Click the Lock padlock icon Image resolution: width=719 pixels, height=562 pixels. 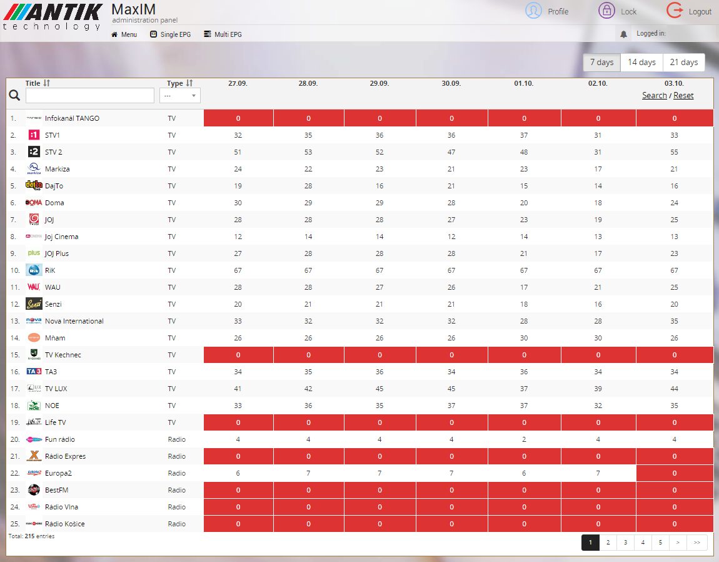pos(606,11)
